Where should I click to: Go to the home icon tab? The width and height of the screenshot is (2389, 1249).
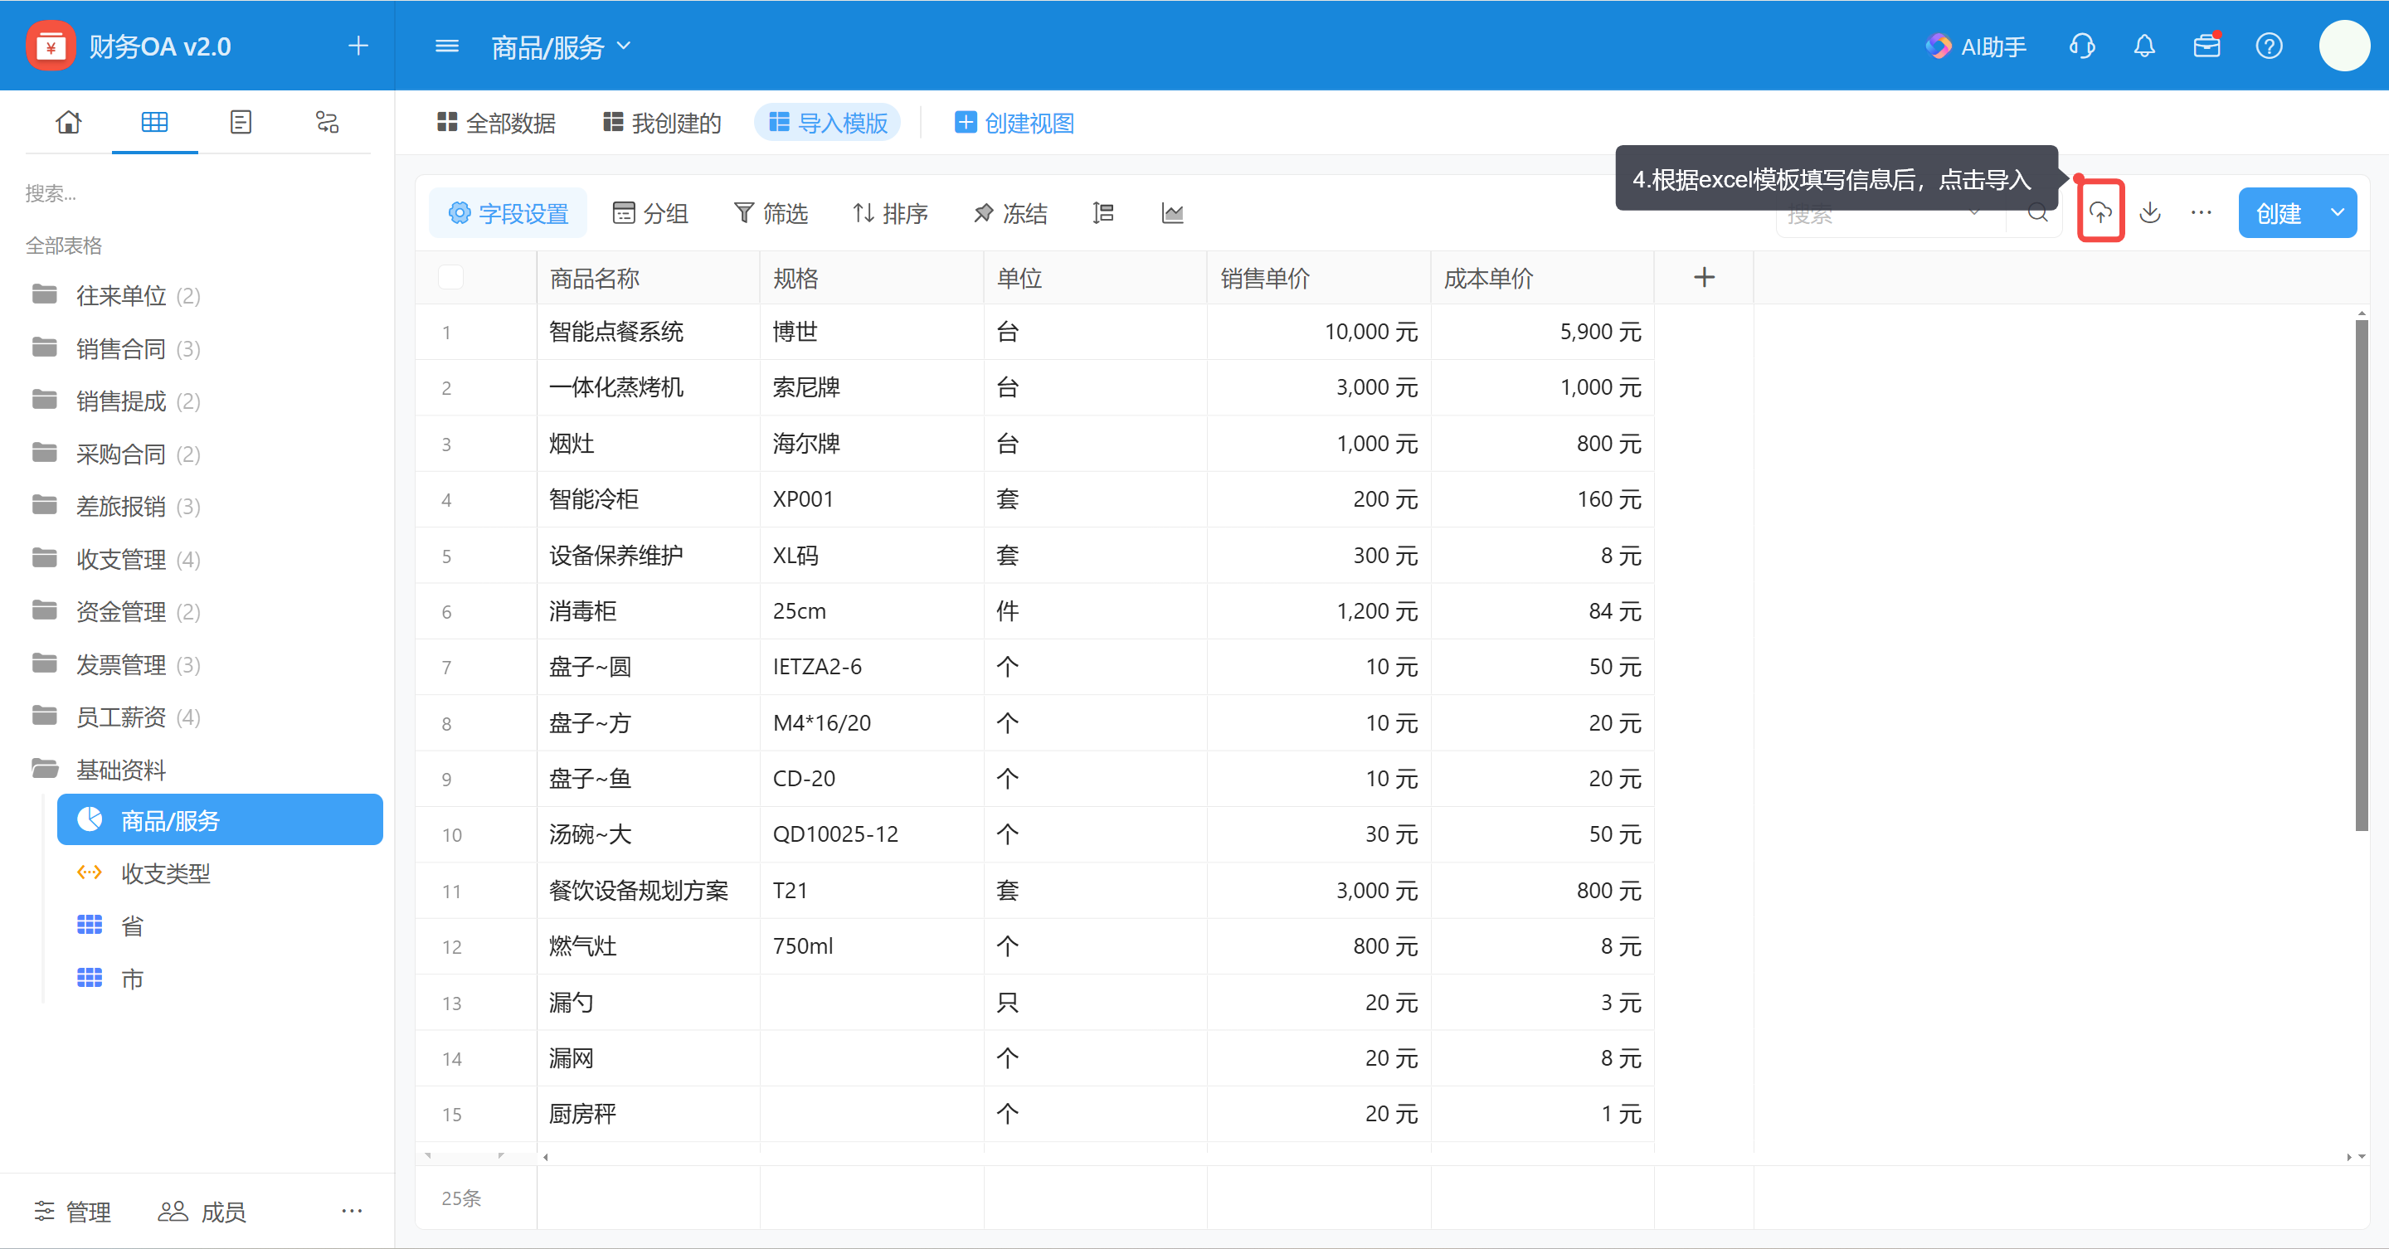pyautogui.click(x=69, y=121)
